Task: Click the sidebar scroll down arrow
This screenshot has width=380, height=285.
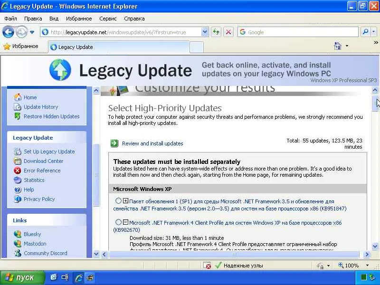Action: (x=96, y=254)
